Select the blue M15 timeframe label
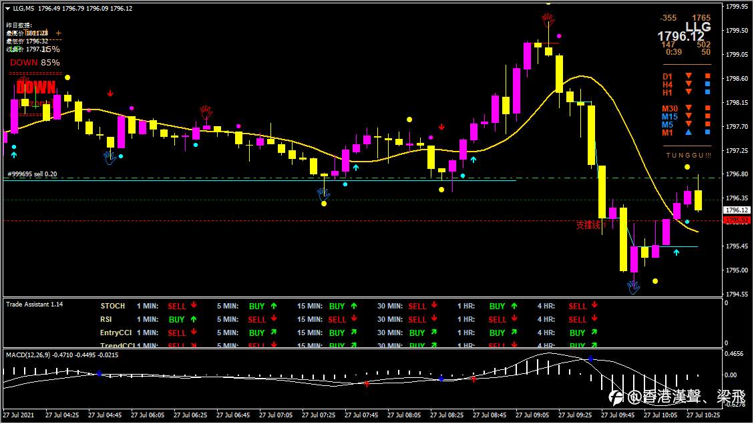754x424 pixels. [670, 117]
